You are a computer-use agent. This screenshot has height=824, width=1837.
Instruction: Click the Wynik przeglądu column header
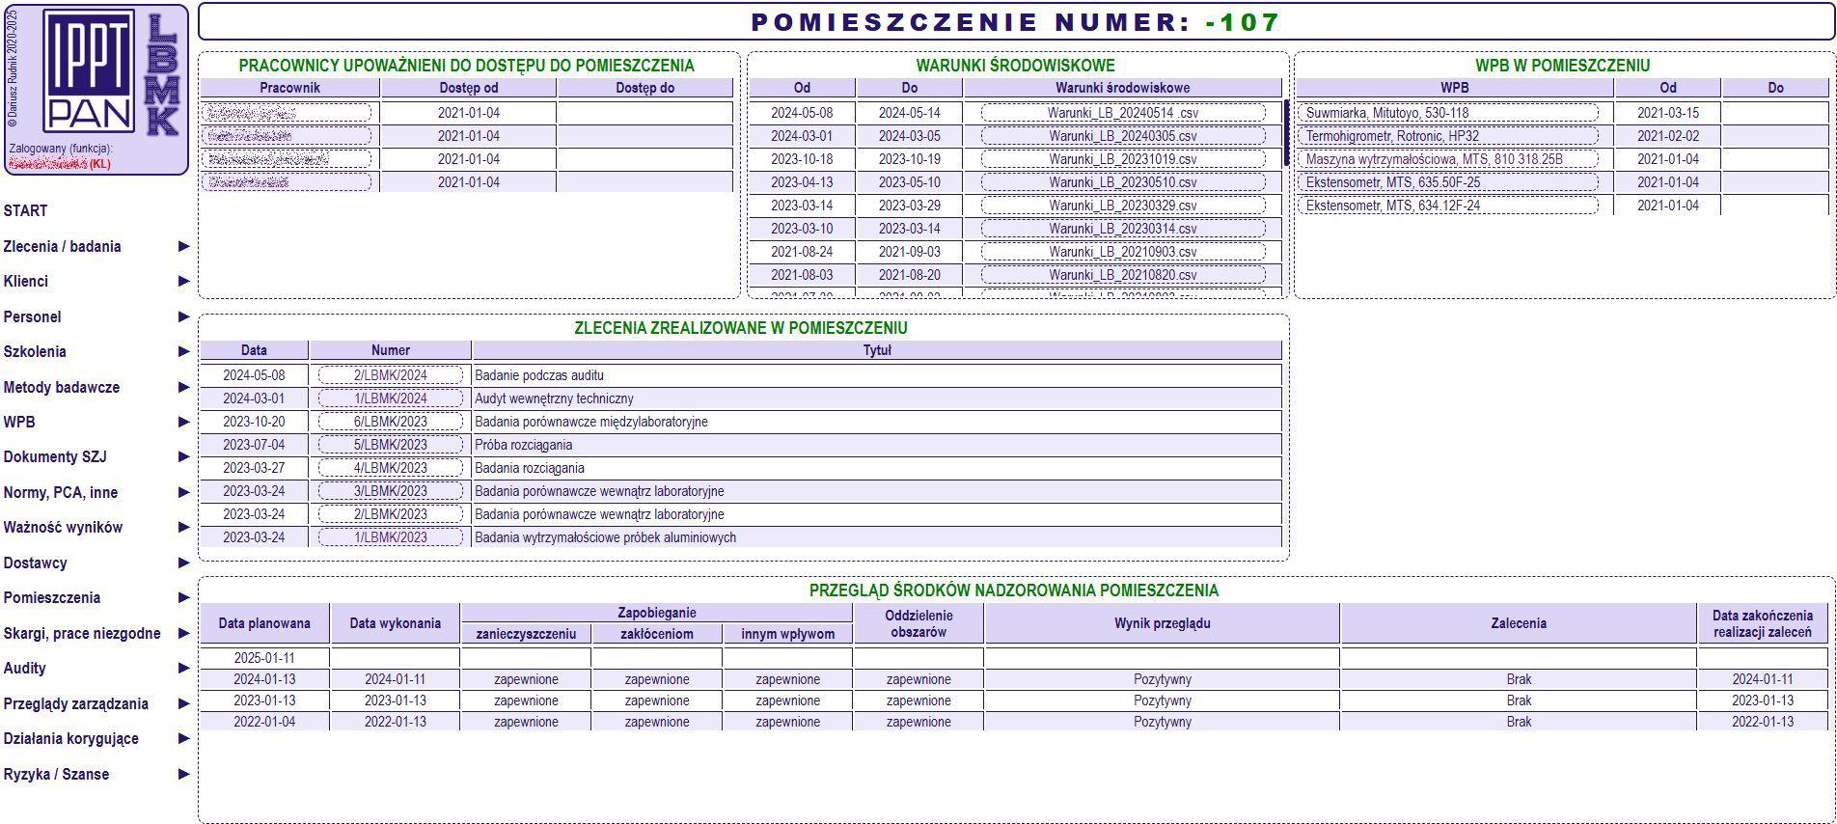coord(1162,623)
